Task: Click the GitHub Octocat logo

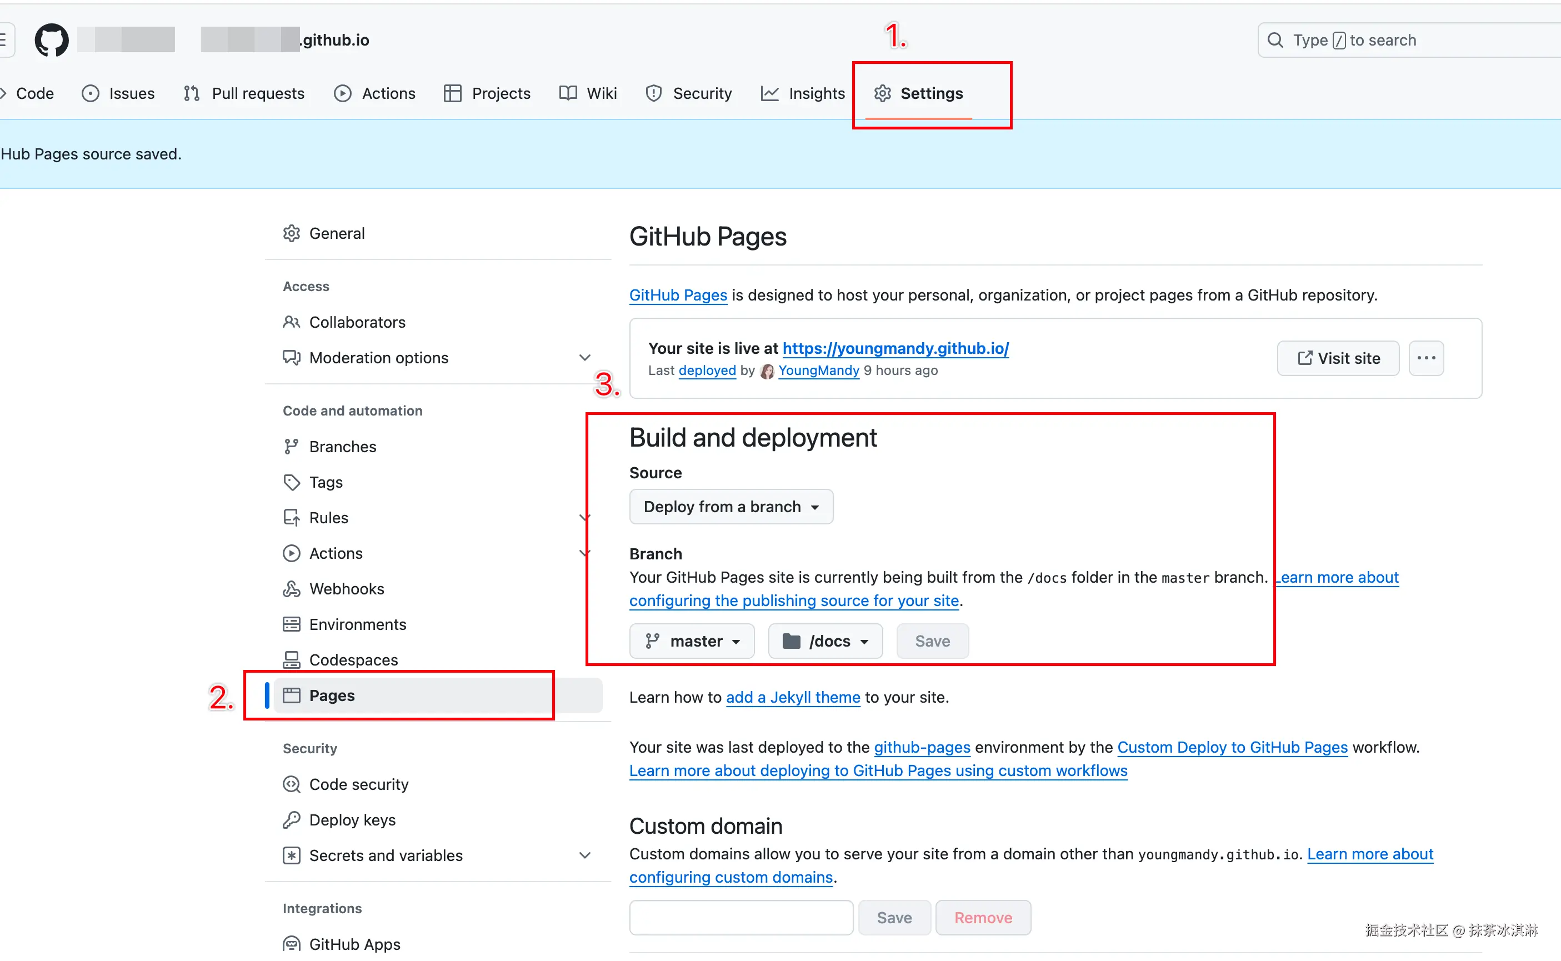Action: coord(52,40)
